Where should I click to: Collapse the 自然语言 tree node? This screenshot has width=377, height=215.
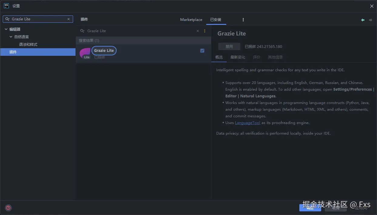click(11, 37)
